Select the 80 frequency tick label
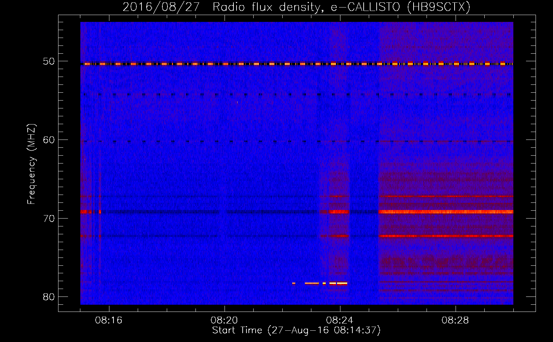 coord(49,297)
